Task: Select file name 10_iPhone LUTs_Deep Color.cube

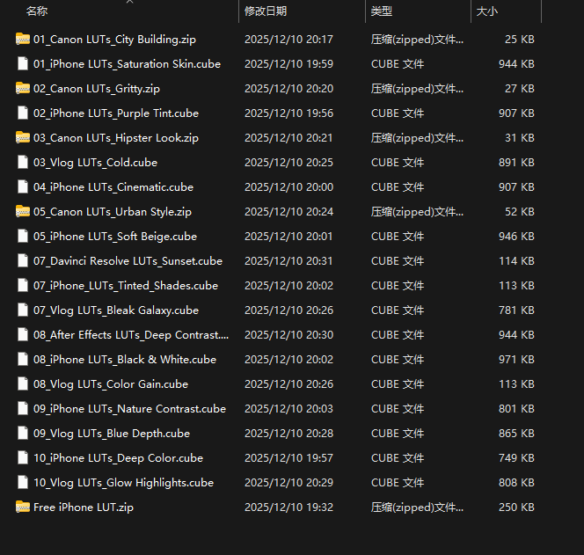Action: (x=119, y=458)
